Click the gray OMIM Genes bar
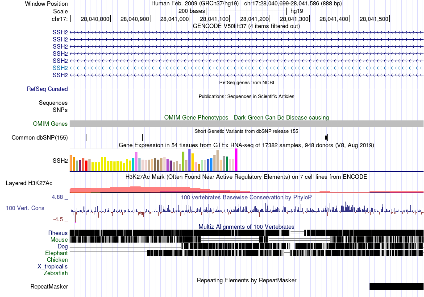424x297 pixels. click(246, 124)
